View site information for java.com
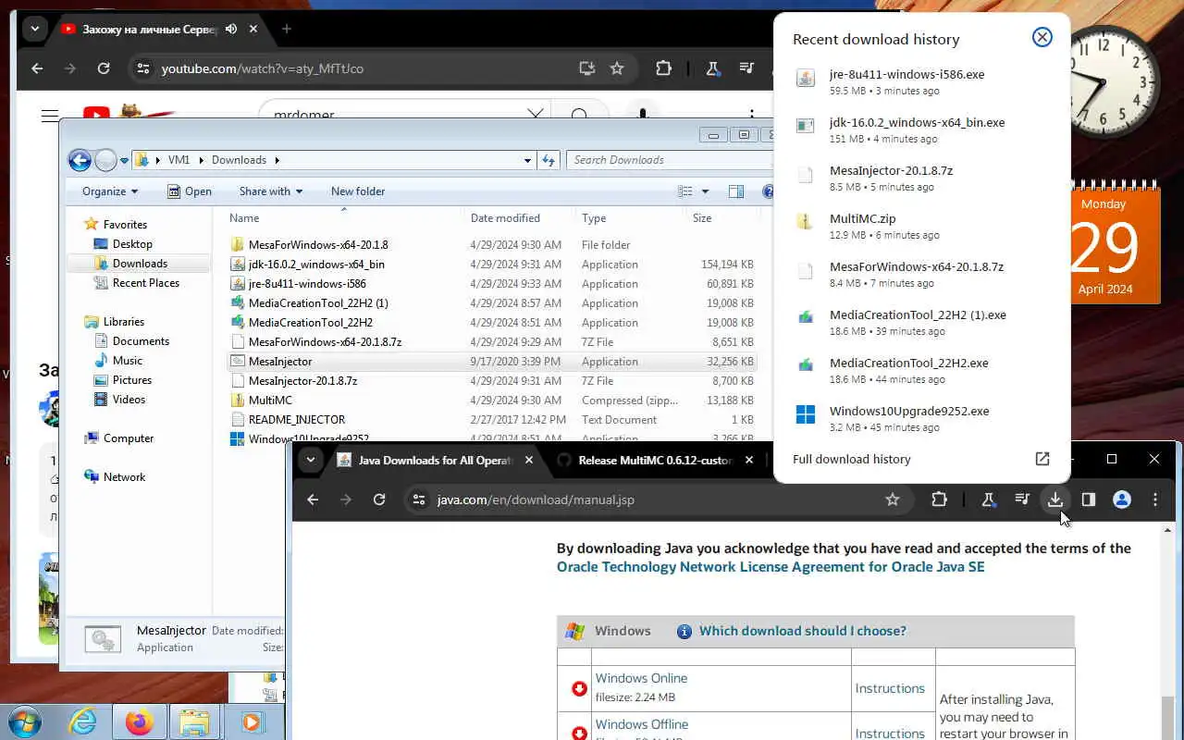 pos(419,499)
